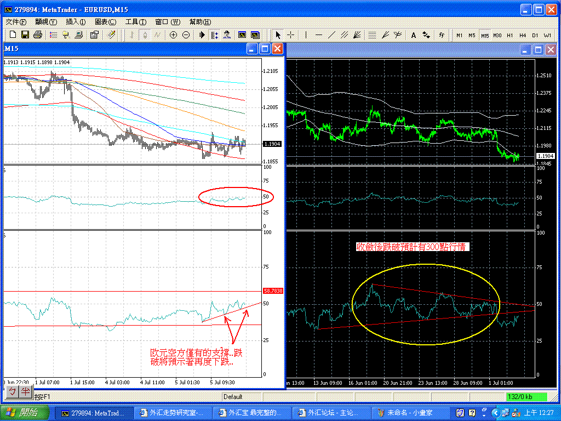The height and width of the screenshot is (421, 561).
Task: Click the 'f' indicators list icon
Action: pyautogui.click(x=442, y=35)
